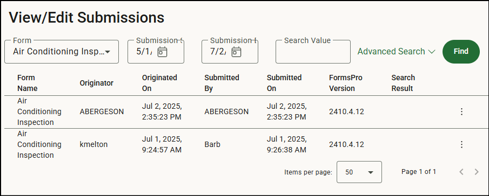Viewport: 489px width, 196px height.
Task: Go to the previous page arrow
Action: (x=461, y=172)
